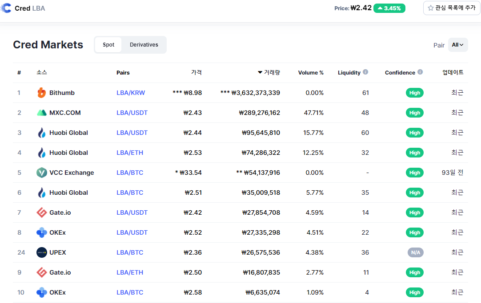The image size is (481, 303).
Task: Click Gate.io logo in the LBA/USDT row
Action: [x=41, y=212]
